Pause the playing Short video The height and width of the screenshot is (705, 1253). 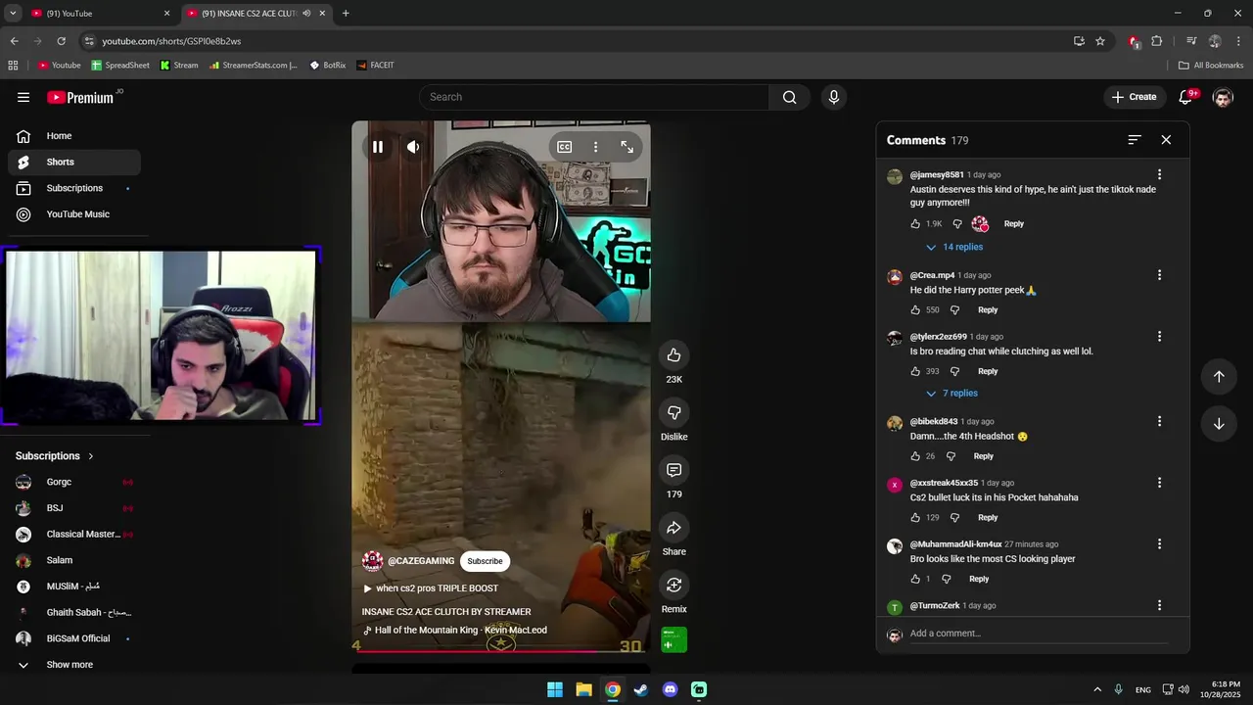(x=378, y=147)
